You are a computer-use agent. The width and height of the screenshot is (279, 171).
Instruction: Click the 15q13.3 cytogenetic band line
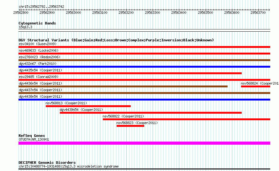coord(144,30)
